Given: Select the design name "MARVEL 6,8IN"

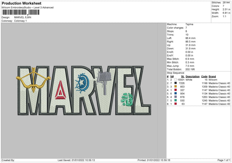Looking at the screenshot, I should (x=23, y=17).
